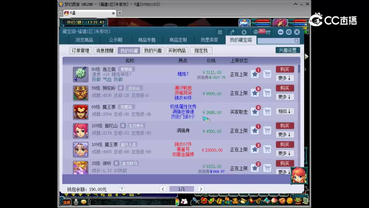The height and width of the screenshot is (208, 369).
Task: Open 指定我 sub-tab
Action: (x=201, y=51)
